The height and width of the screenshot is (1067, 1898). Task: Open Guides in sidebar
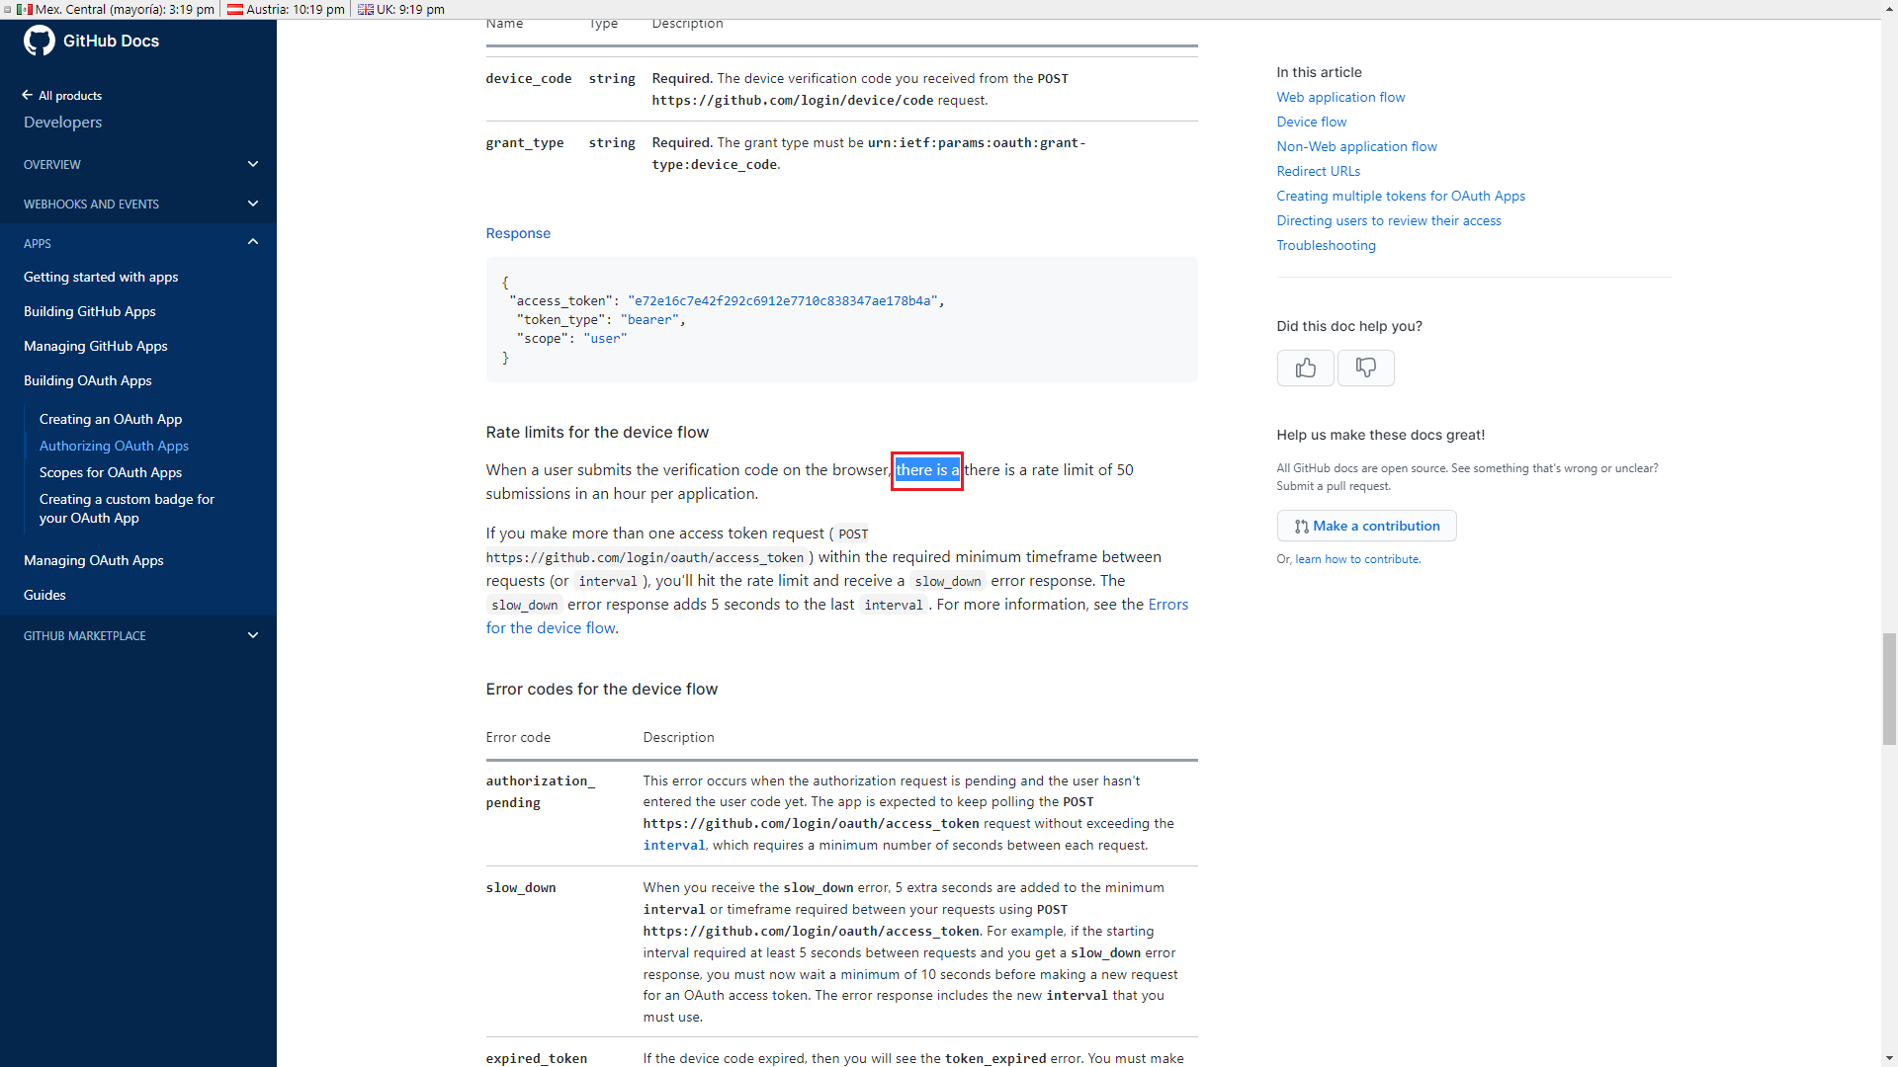(44, 595)
